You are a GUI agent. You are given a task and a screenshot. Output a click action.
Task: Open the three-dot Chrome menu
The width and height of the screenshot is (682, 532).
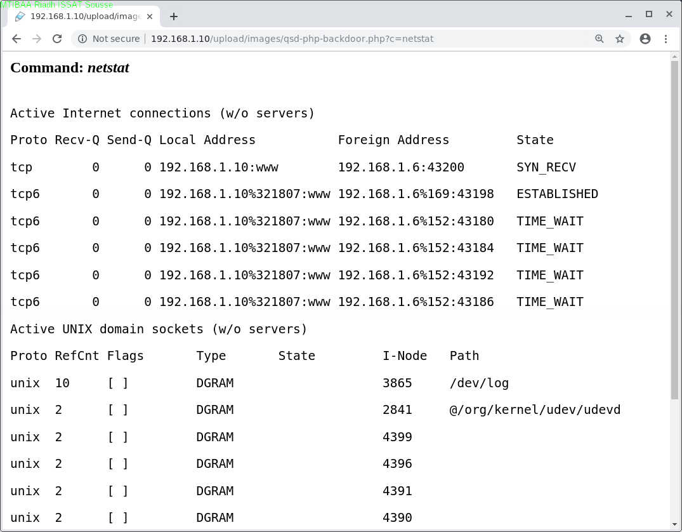pyautogui.click(x=666, y=39)
